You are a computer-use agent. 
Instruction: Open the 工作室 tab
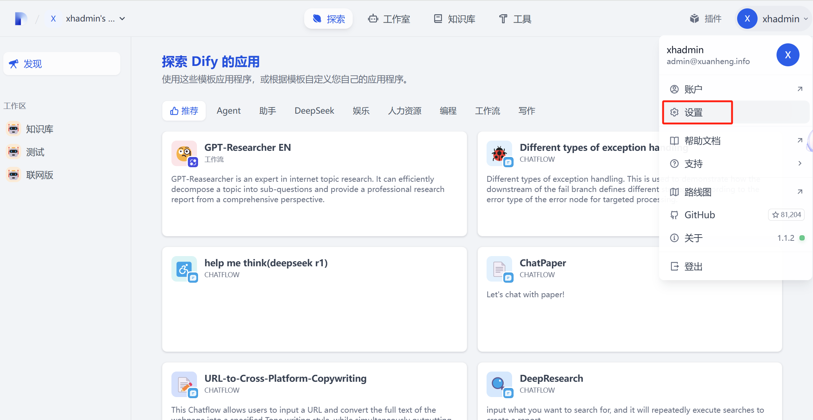(x=389, y=19)
